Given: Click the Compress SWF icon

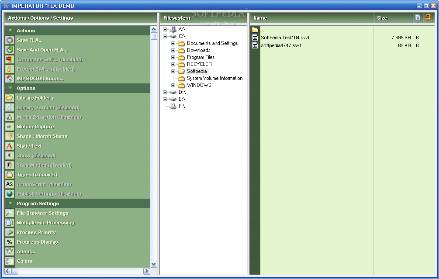Looking at the screenshot, I should pyautogui.click(x=10, y=59).
